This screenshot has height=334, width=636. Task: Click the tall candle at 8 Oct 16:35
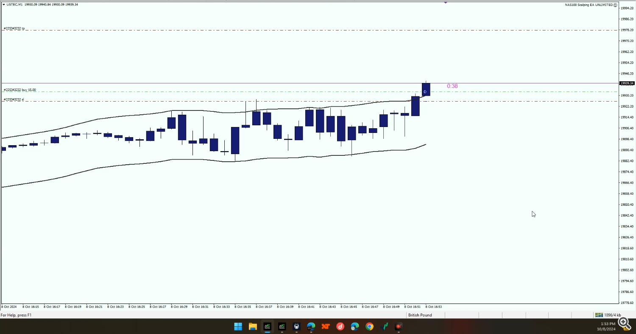coord(235,140)
